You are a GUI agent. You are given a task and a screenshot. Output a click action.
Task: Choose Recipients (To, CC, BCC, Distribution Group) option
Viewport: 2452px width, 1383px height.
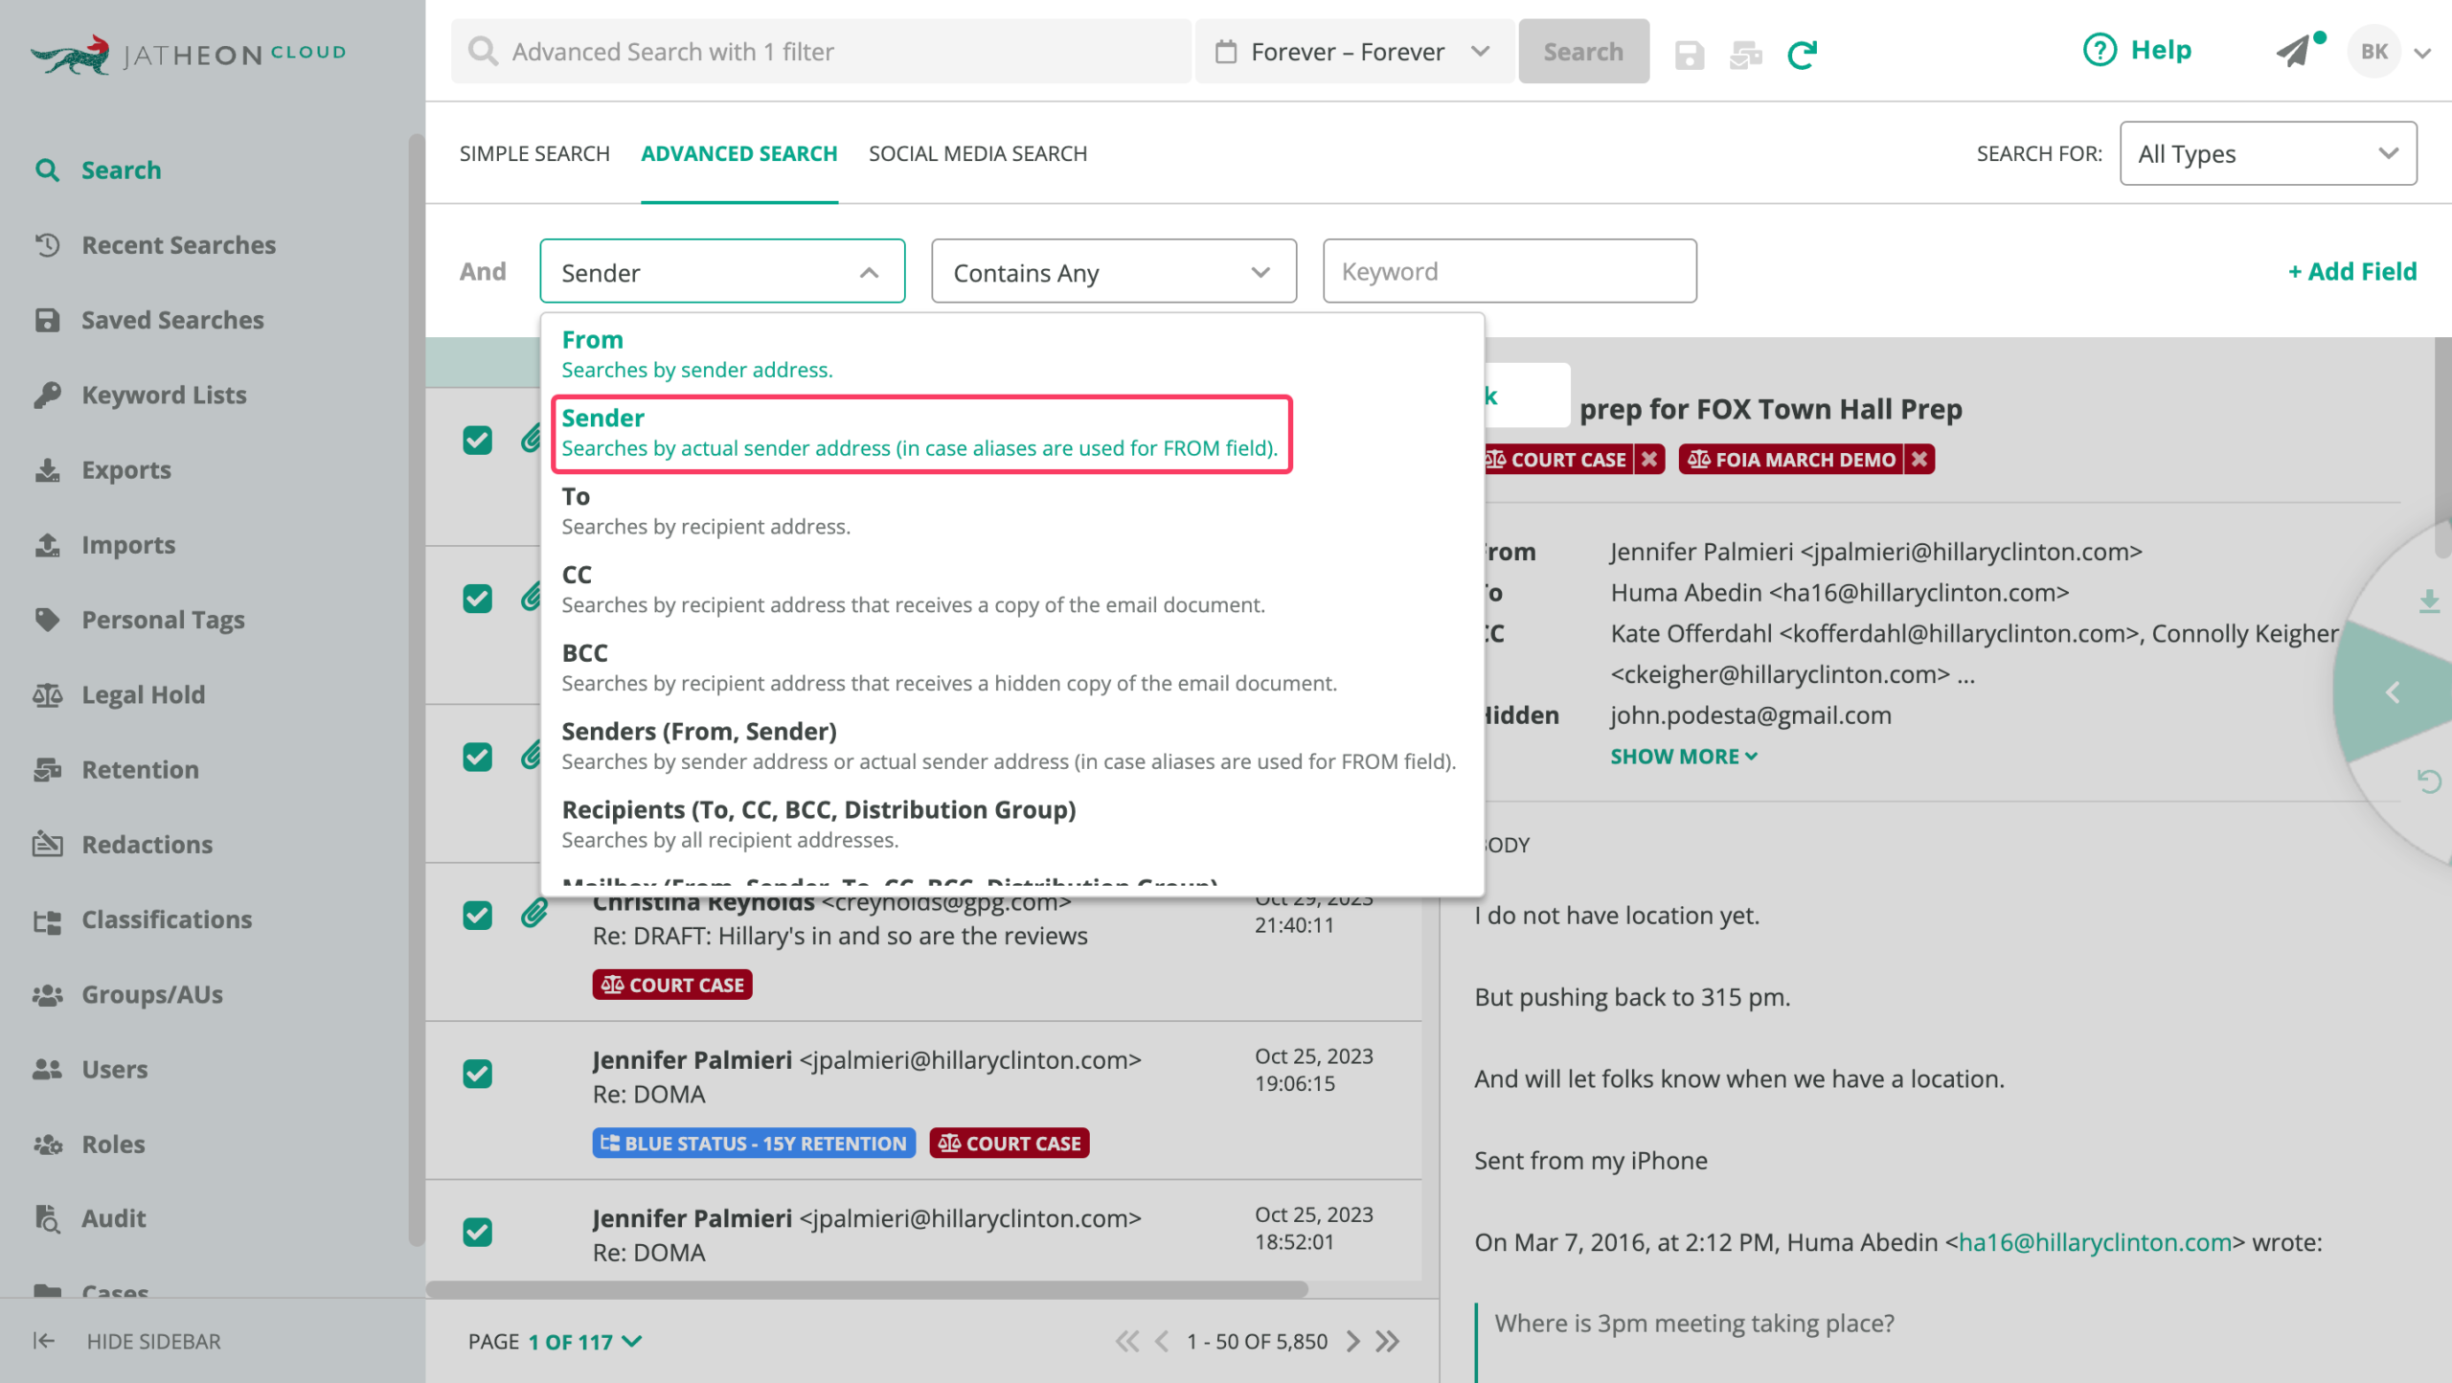(x=1012, y=825)
